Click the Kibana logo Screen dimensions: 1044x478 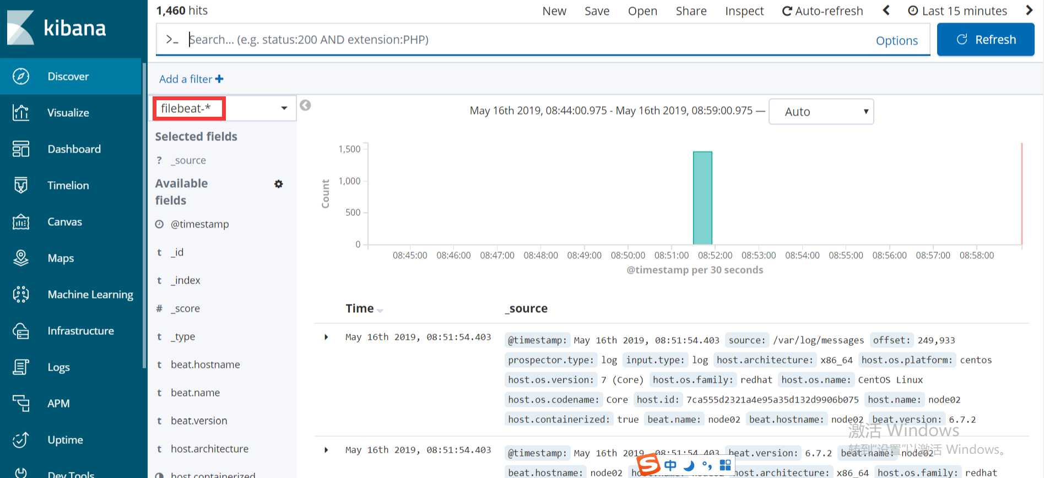(x=56, y=28)
